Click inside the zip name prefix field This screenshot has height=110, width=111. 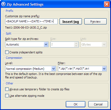[x=31, y=22]
